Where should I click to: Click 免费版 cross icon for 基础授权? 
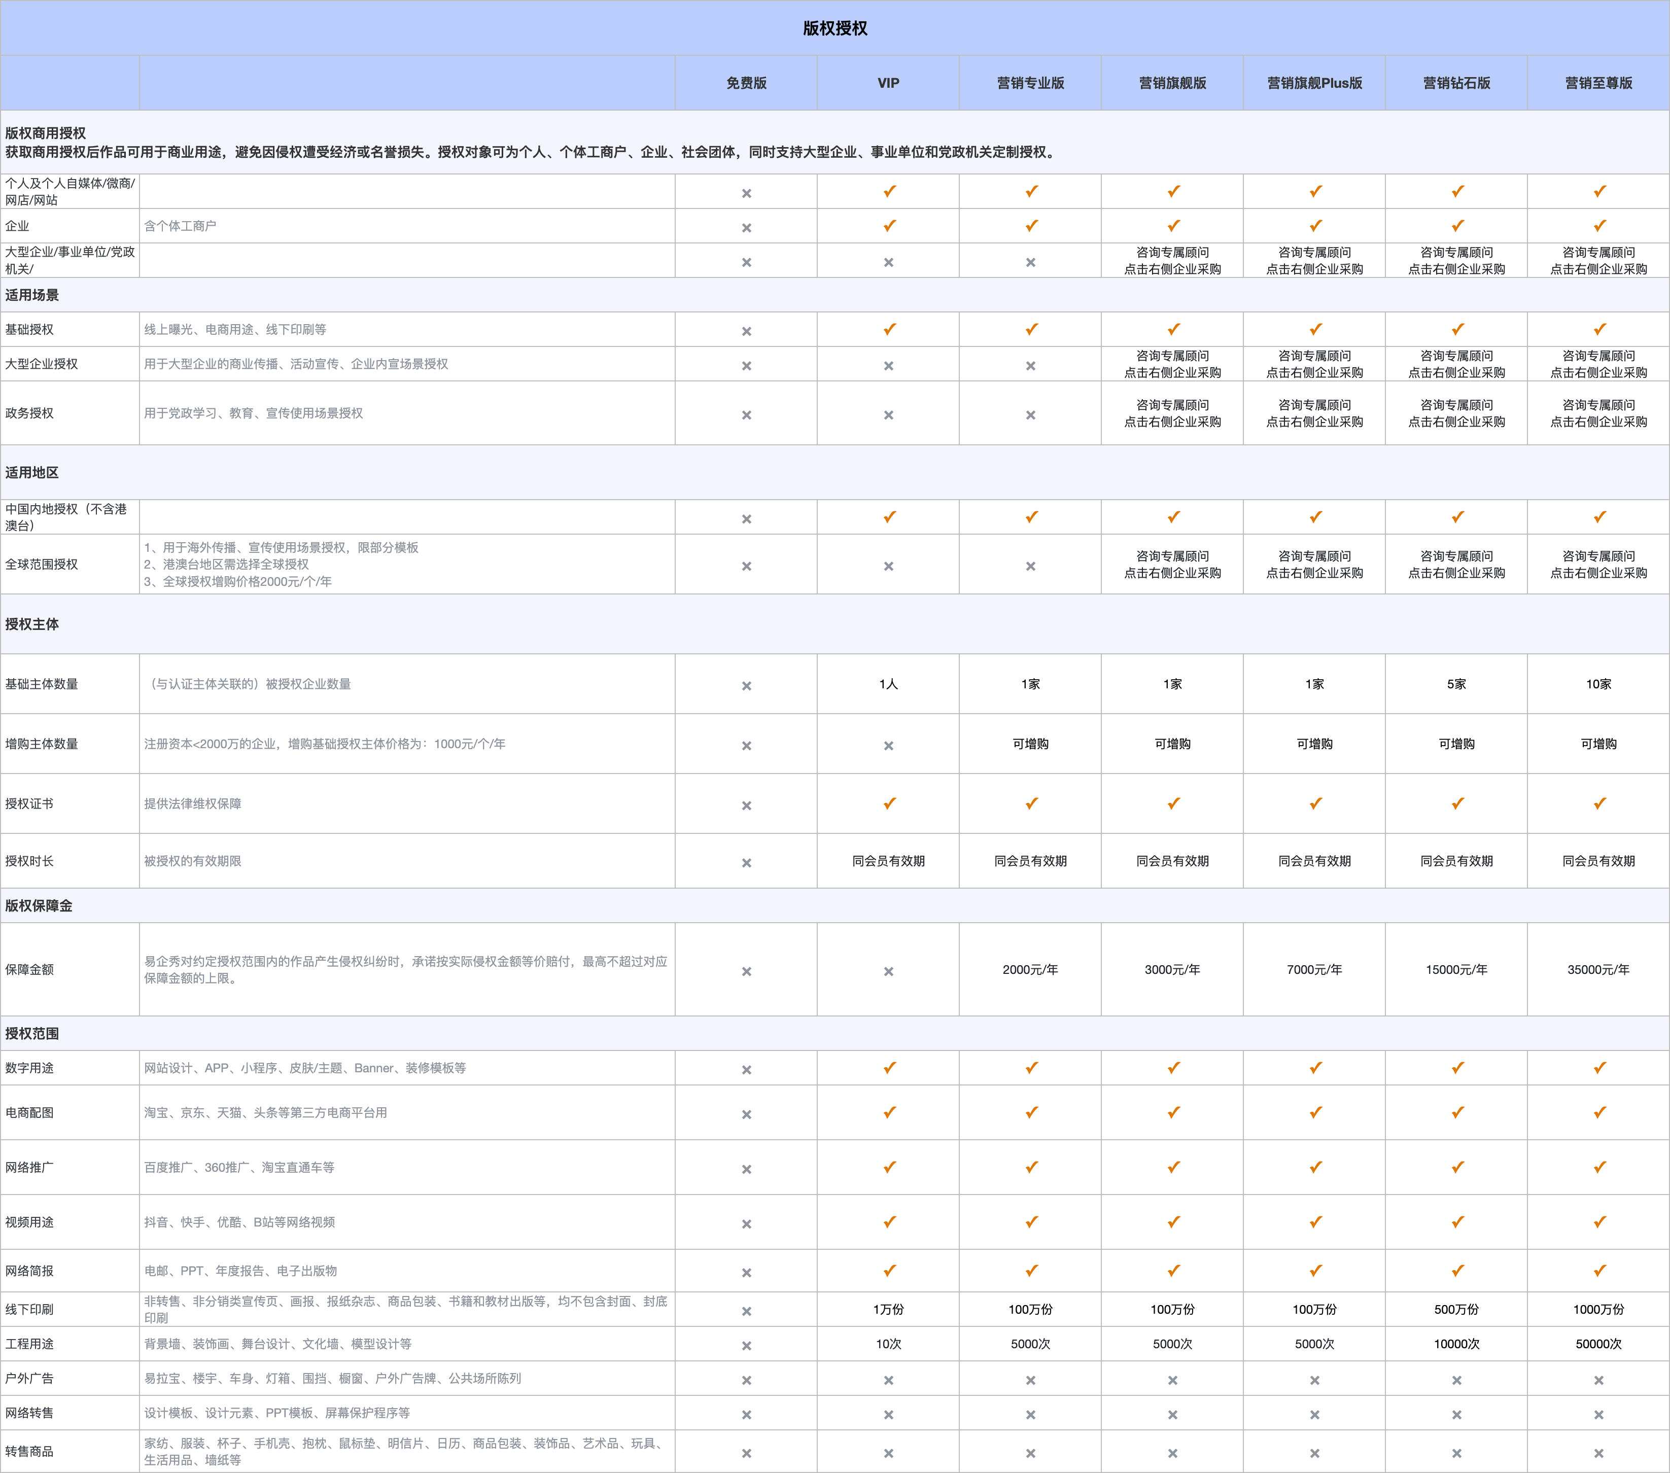pos(746,331)
